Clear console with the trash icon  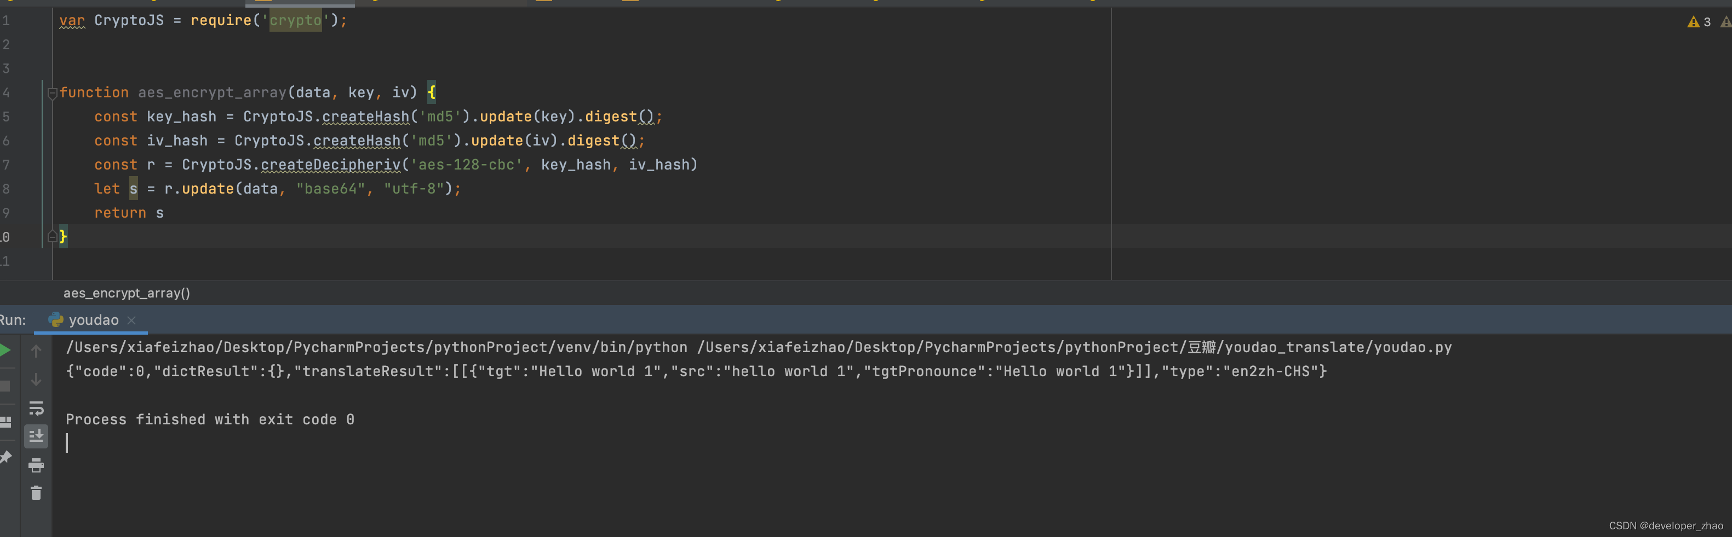point(36,493)
